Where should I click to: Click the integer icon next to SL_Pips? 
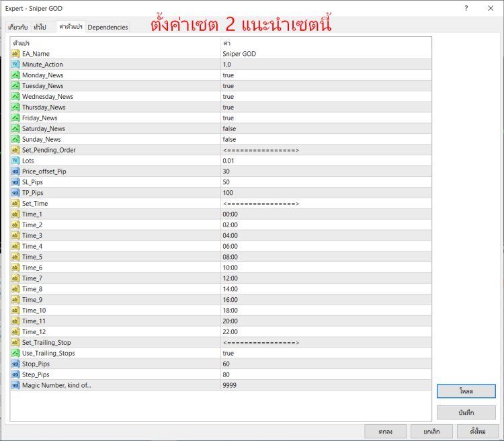coord(15,182)
